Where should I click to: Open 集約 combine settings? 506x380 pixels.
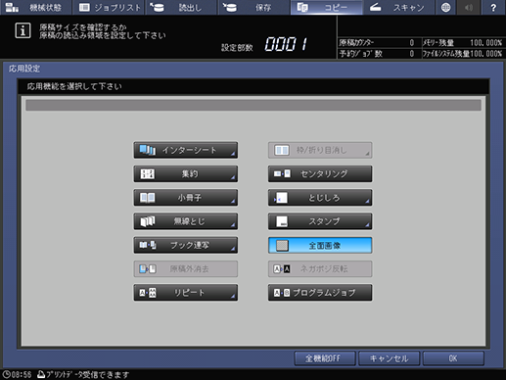click(x=186, y=174)
